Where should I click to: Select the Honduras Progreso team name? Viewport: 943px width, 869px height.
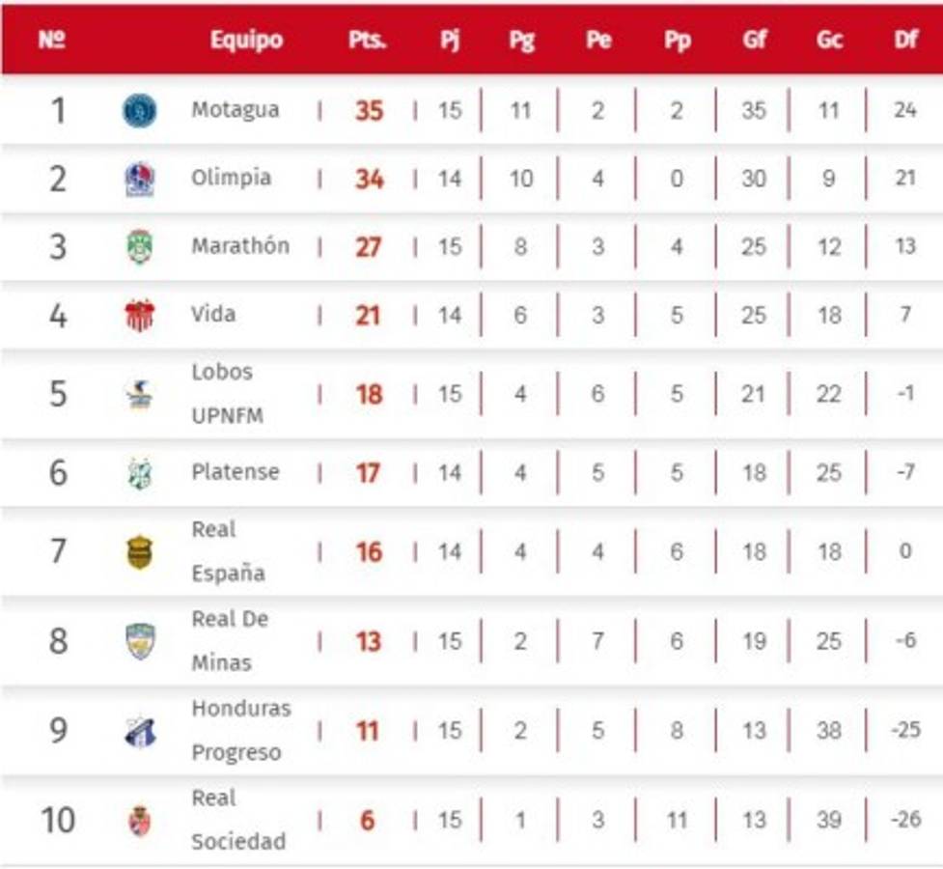pyautogui.click(x=240, y=730)
